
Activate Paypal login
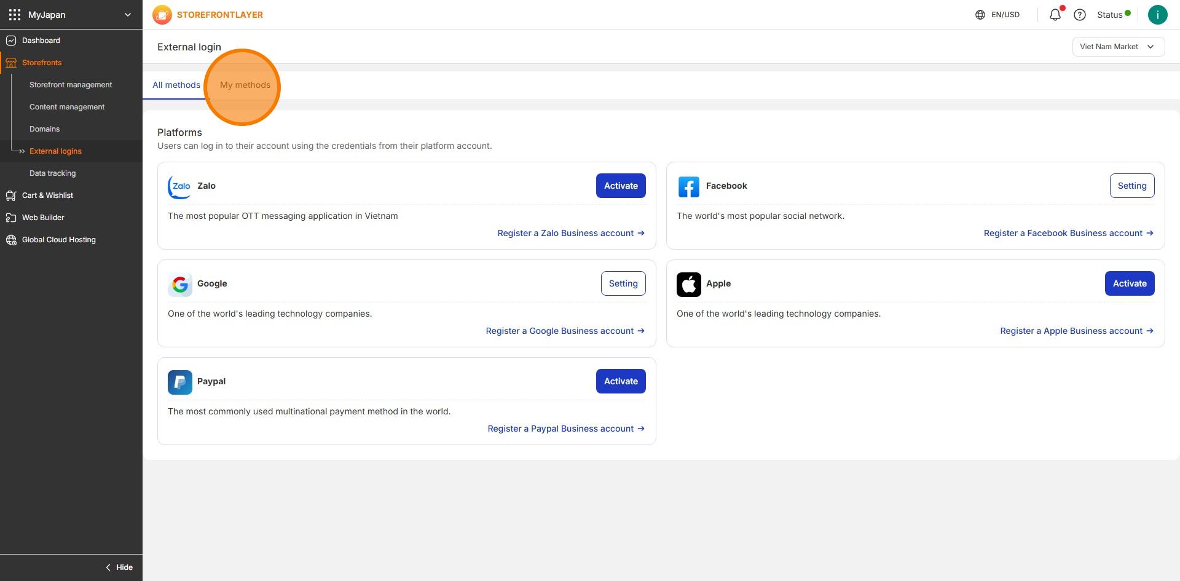[621, 381]
